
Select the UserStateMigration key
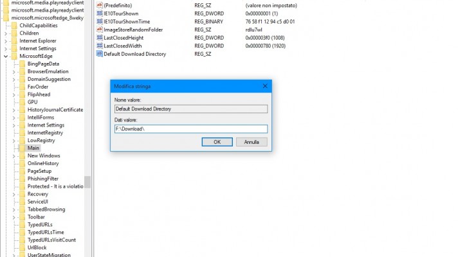point(49,254)
